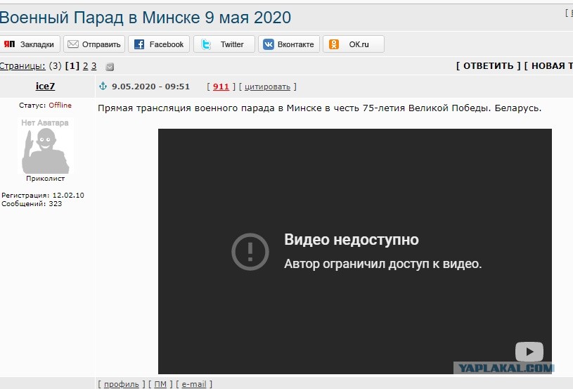Viewport: 573px width, 389px height.
Task: Open the page jump dropdown arrow icon
Action: point(110,67)
